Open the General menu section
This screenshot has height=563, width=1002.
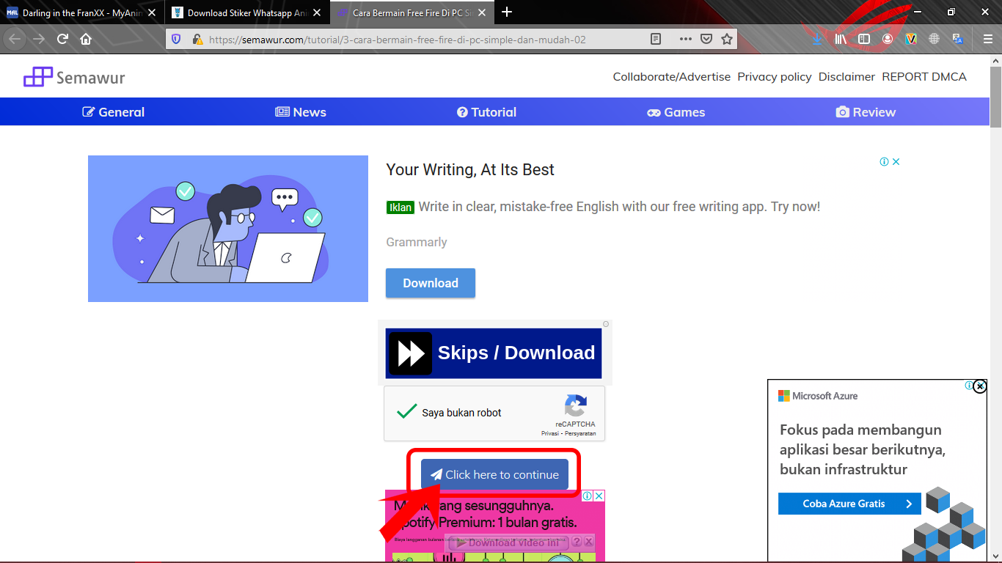(x=114, y=112)
